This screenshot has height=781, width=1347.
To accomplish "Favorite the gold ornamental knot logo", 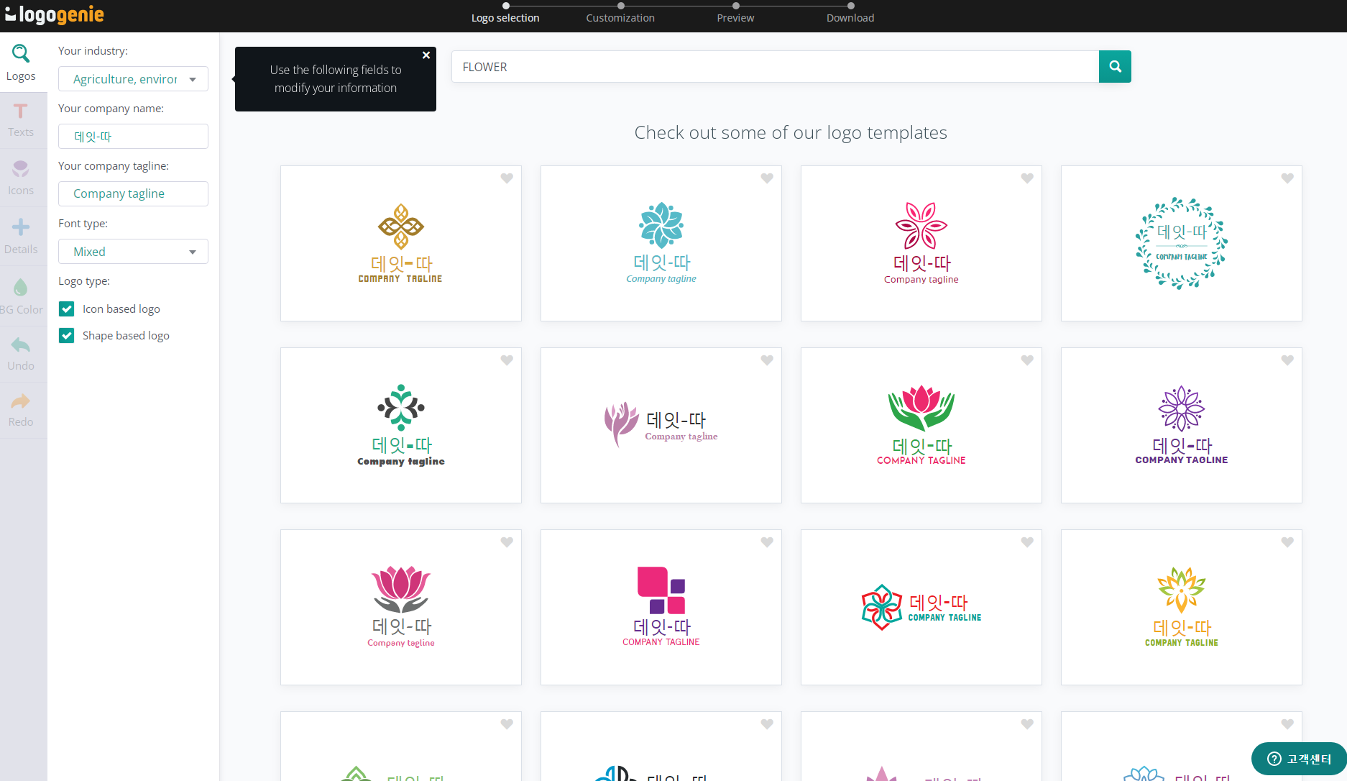I will point(507,178).
